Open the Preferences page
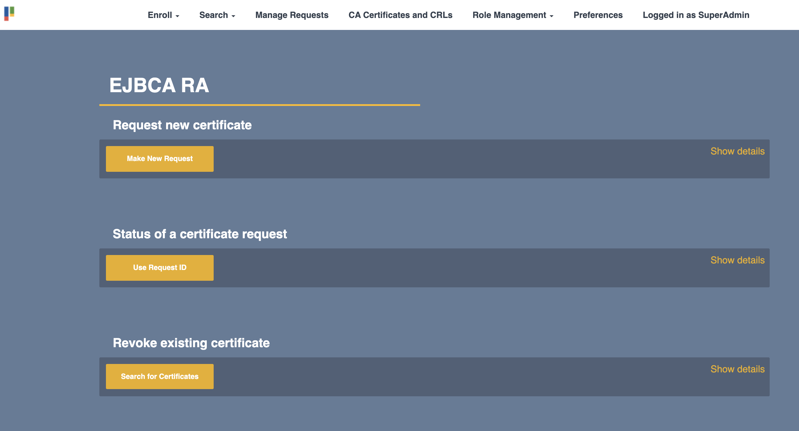The image size is (799, 431). click(x=598, y=15)
